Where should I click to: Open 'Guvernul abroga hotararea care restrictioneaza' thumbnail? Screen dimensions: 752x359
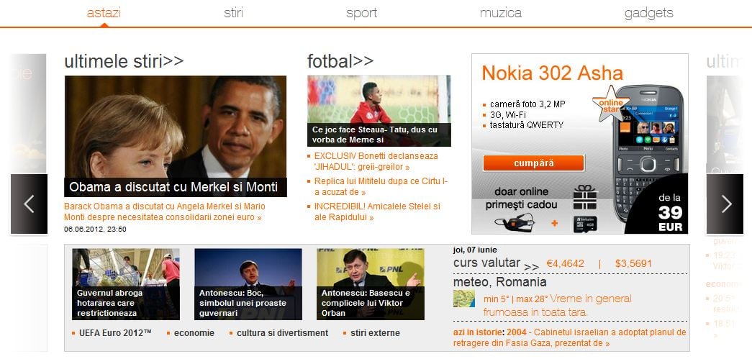126,283
